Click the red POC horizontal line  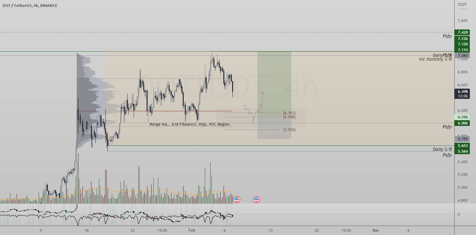(x=155, y=111)
